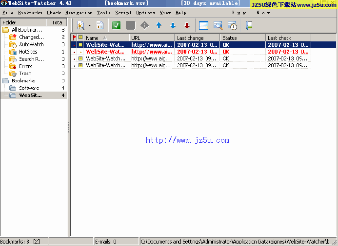
Task: Click the bold WebSit... folder icon
Action: click(x=13, y=95)
